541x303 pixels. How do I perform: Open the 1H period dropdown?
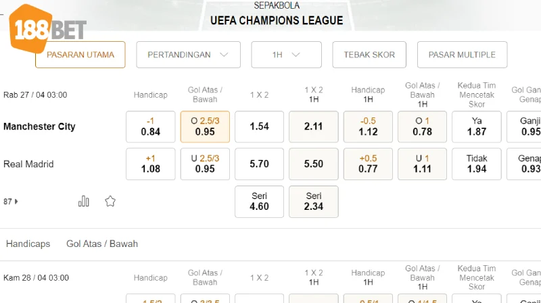pos(287,55)
